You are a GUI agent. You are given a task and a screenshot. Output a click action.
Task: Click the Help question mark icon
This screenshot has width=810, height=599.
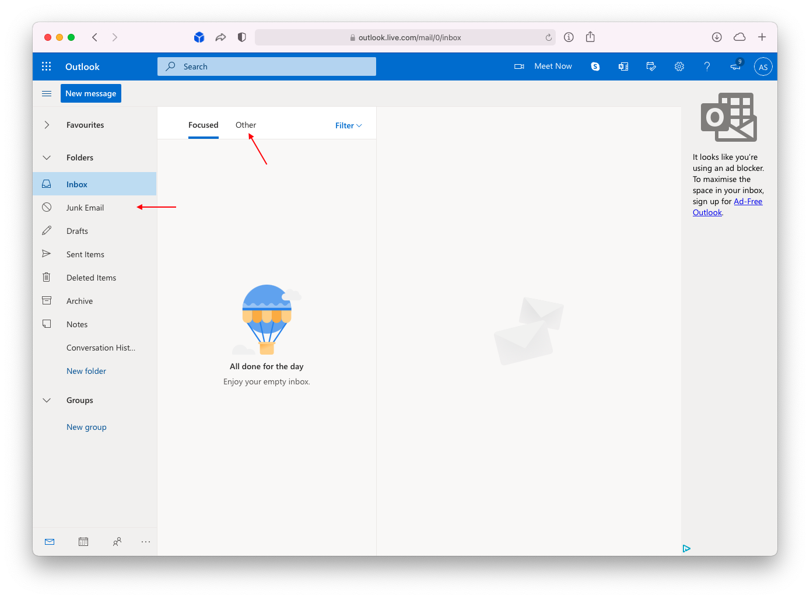(707, 66)
